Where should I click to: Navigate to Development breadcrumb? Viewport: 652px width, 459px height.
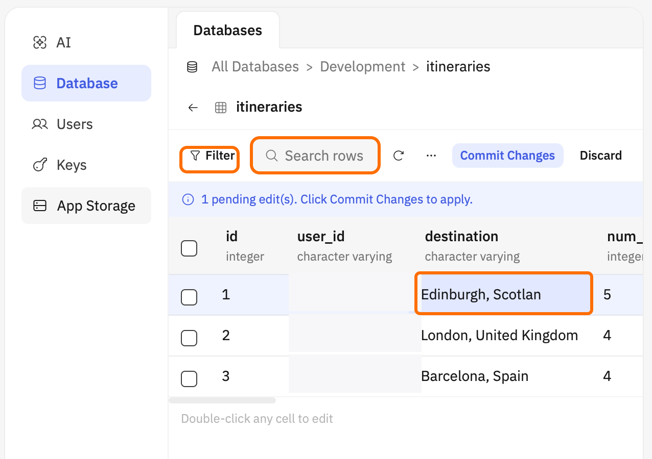point(363,67)
